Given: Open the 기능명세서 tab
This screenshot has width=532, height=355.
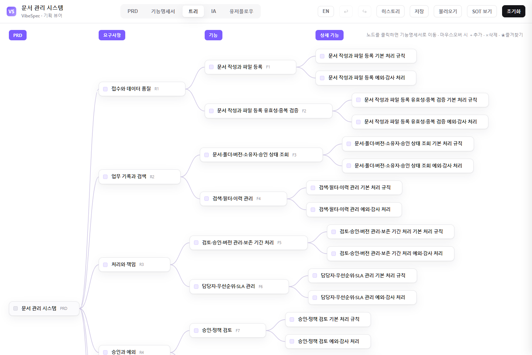Looking at the screenshot, I should point(163,11).
